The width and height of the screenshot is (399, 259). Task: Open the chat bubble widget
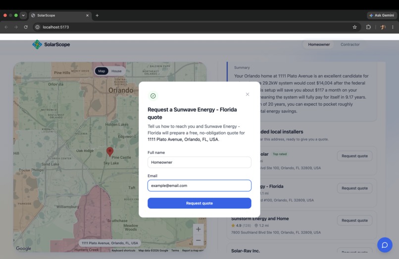(x=385, y=245)
